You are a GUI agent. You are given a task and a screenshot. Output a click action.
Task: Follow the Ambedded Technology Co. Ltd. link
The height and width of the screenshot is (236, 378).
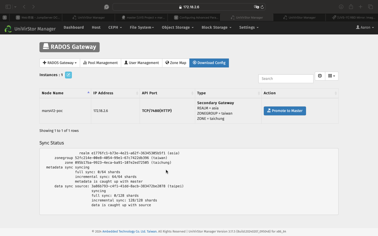130,232
